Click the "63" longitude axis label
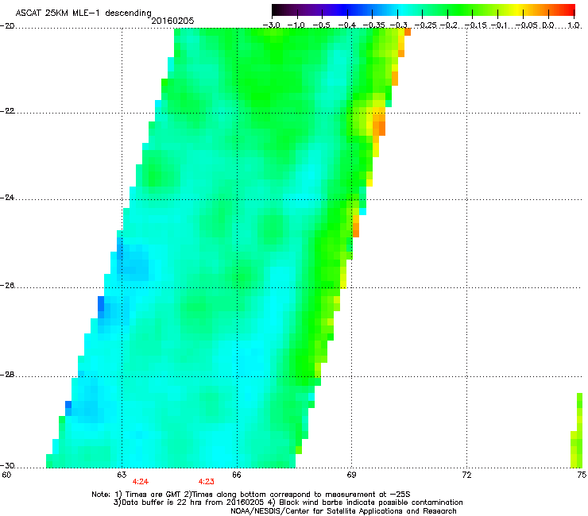 pos(122,476)
